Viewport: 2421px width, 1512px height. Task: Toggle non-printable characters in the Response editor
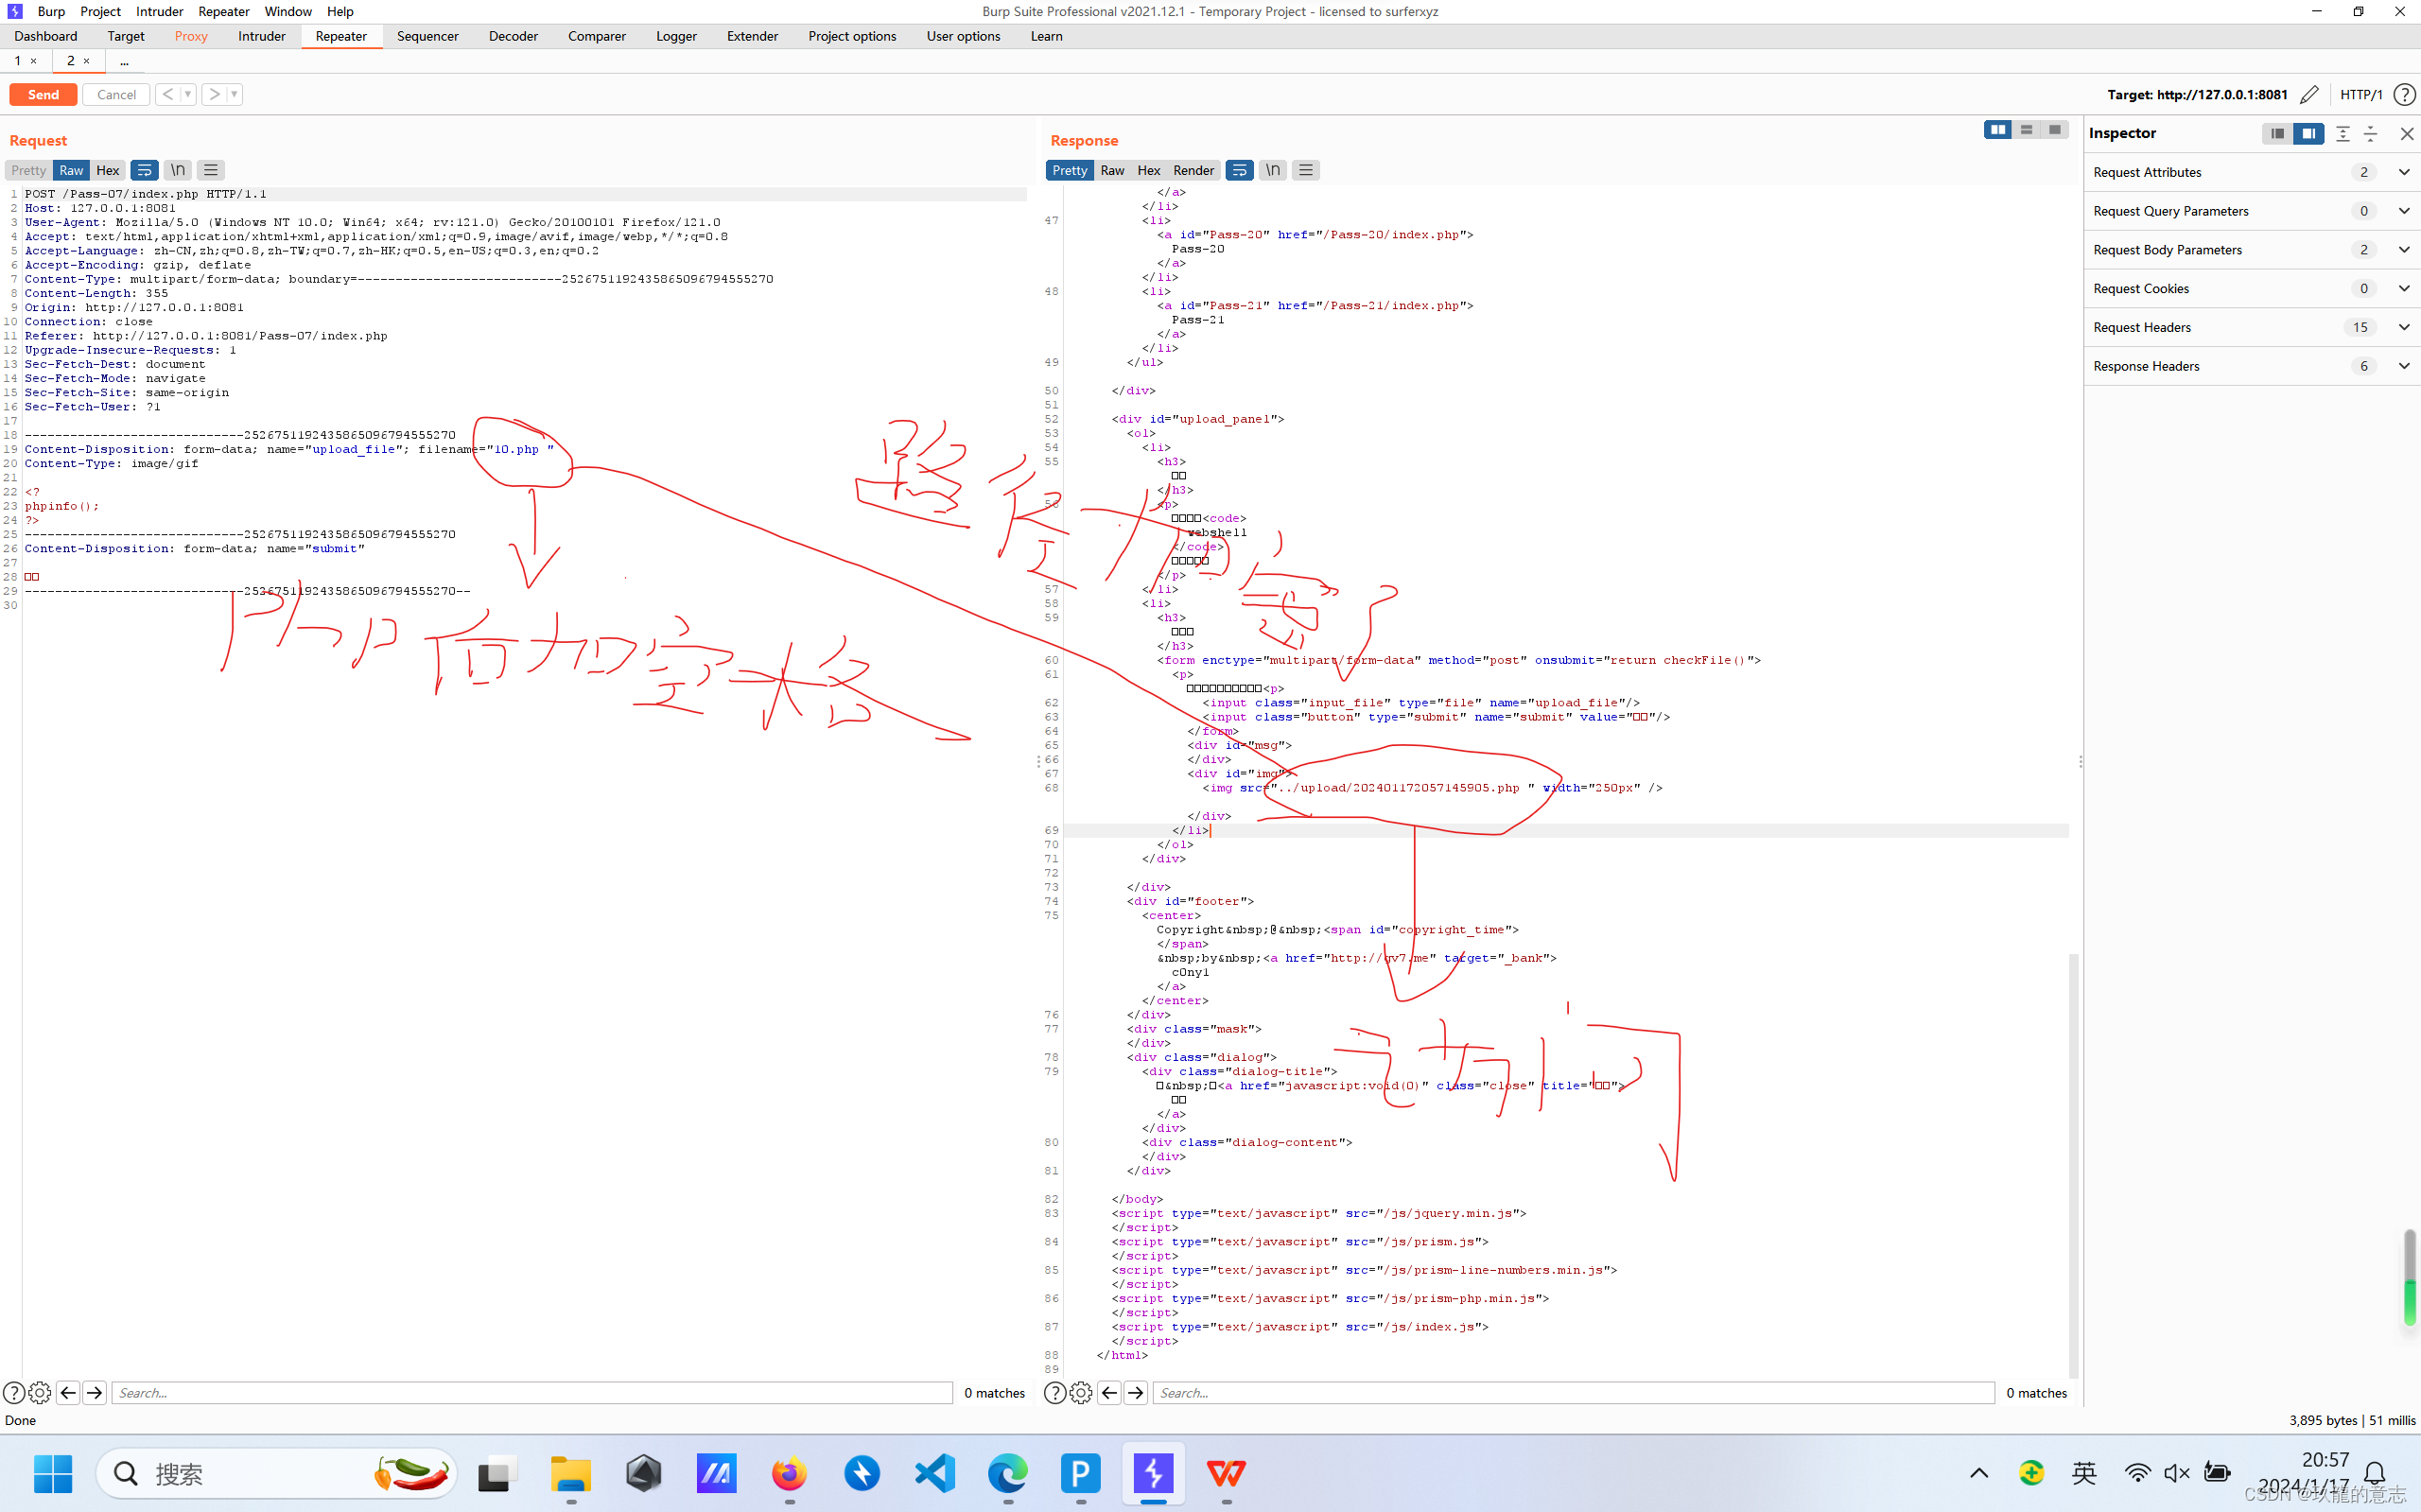tap(1273, 170)
